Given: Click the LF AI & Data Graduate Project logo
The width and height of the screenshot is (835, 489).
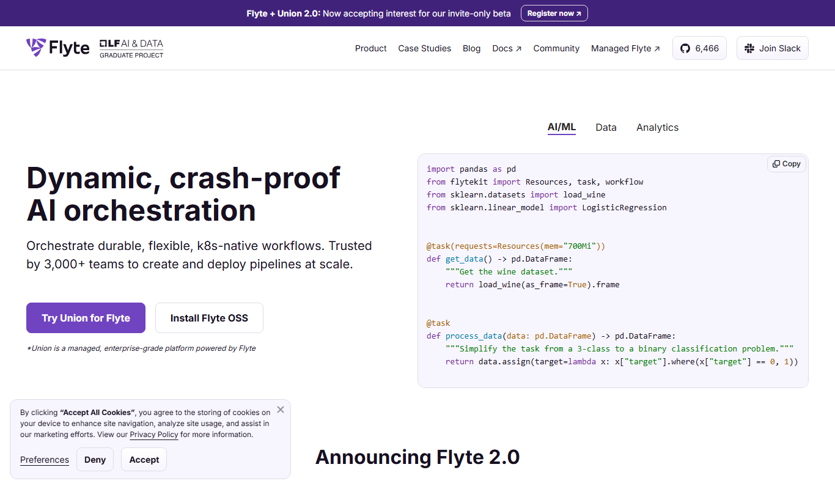Looking at the screenshot, I should coord(131,48).
